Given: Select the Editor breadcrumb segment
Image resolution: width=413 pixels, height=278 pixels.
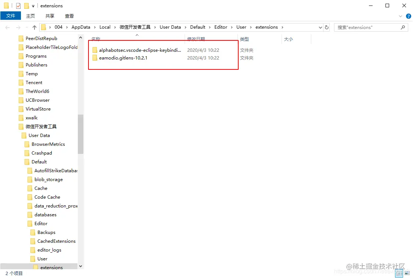Looking at the screenshot, I should (221, 27).
